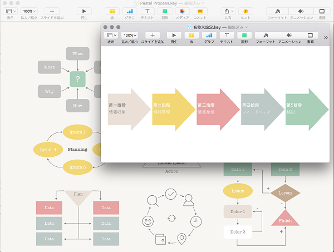Viewport: 334px width, 252px height.
Task: Open the ヒント tips button
Action: [245, 11]
